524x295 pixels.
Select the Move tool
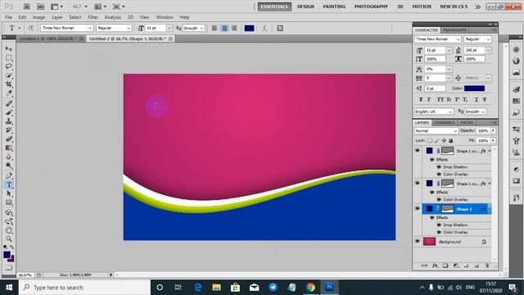pos(9,49)
